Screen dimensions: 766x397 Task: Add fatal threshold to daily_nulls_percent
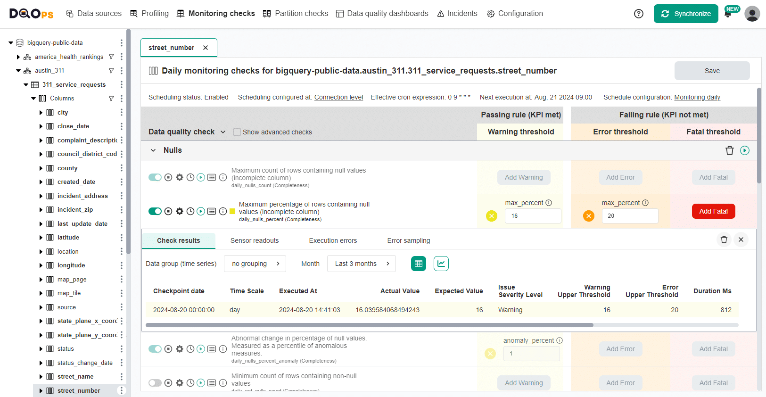pos(713,211)
